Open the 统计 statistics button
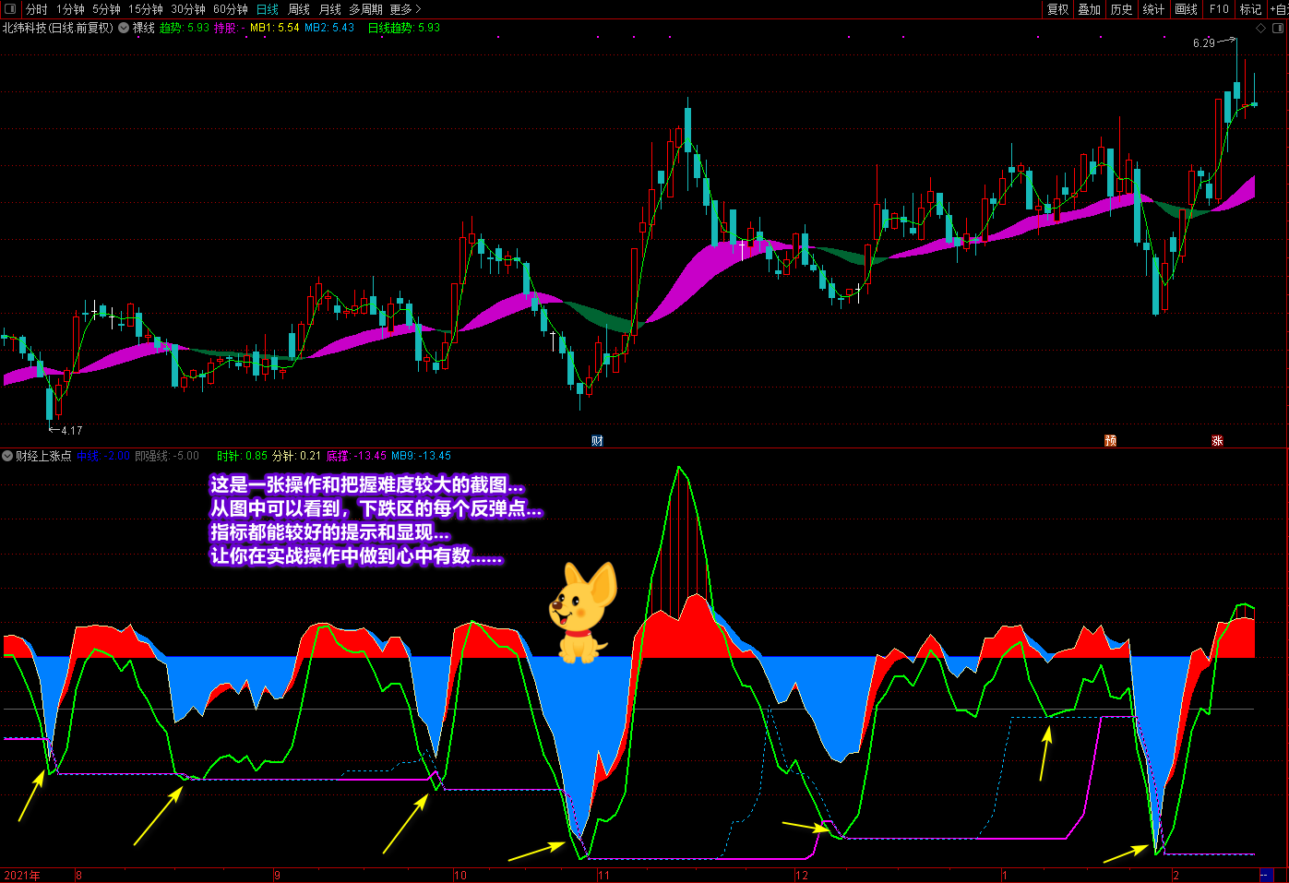1289x883 pixels. (x=1153, y=9)
